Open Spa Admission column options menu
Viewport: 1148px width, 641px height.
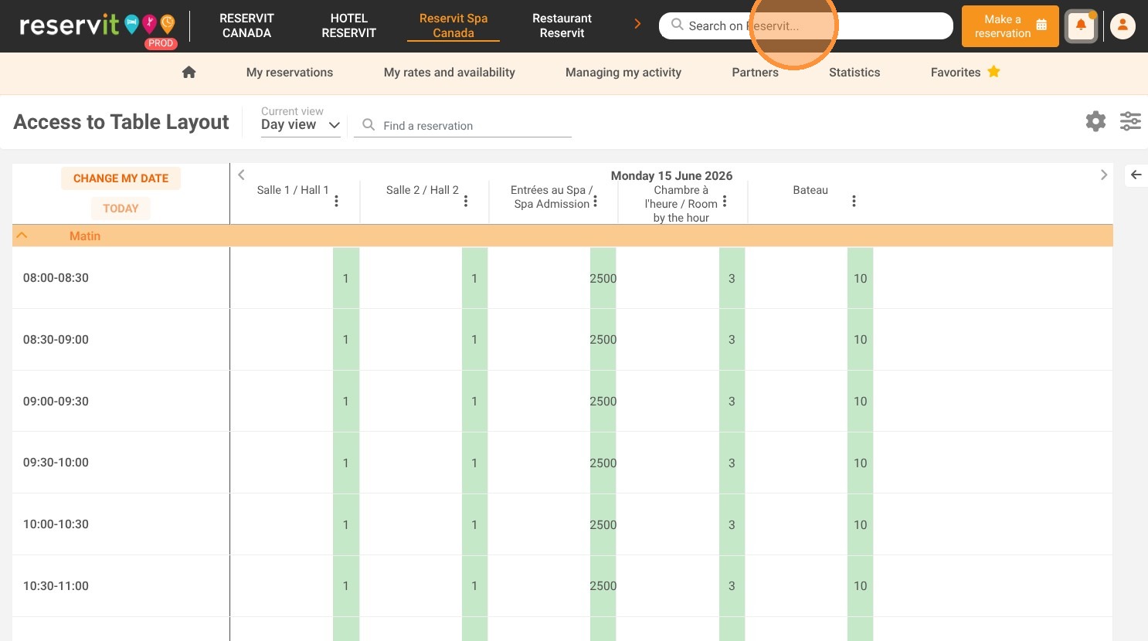coord(595,201)
